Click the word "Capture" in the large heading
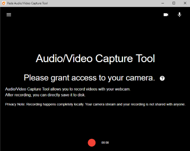 tap(114, 59)
